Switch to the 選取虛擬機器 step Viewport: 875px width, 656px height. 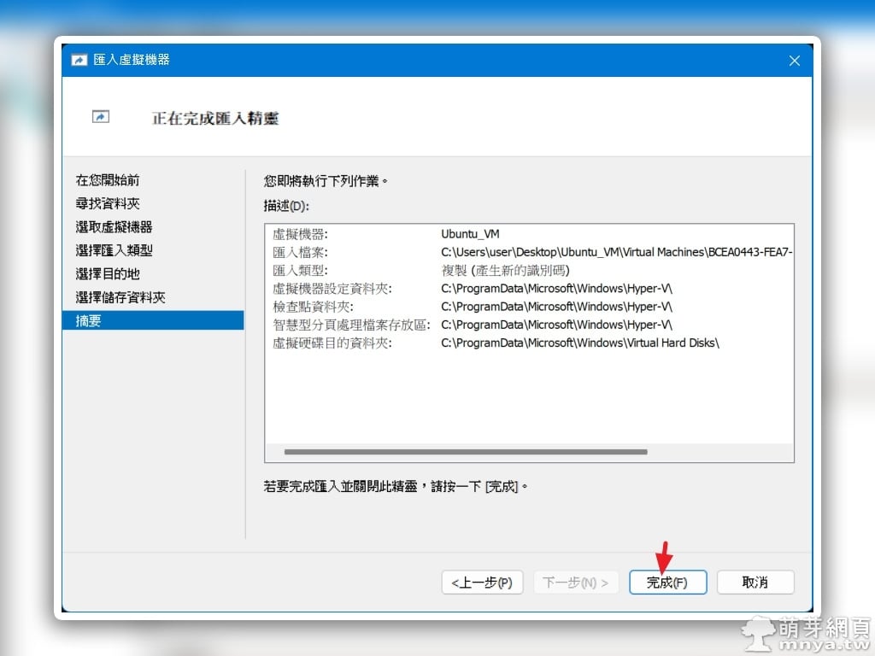114,227
